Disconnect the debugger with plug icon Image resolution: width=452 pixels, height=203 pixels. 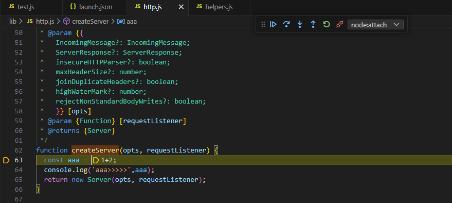(339, 25)
